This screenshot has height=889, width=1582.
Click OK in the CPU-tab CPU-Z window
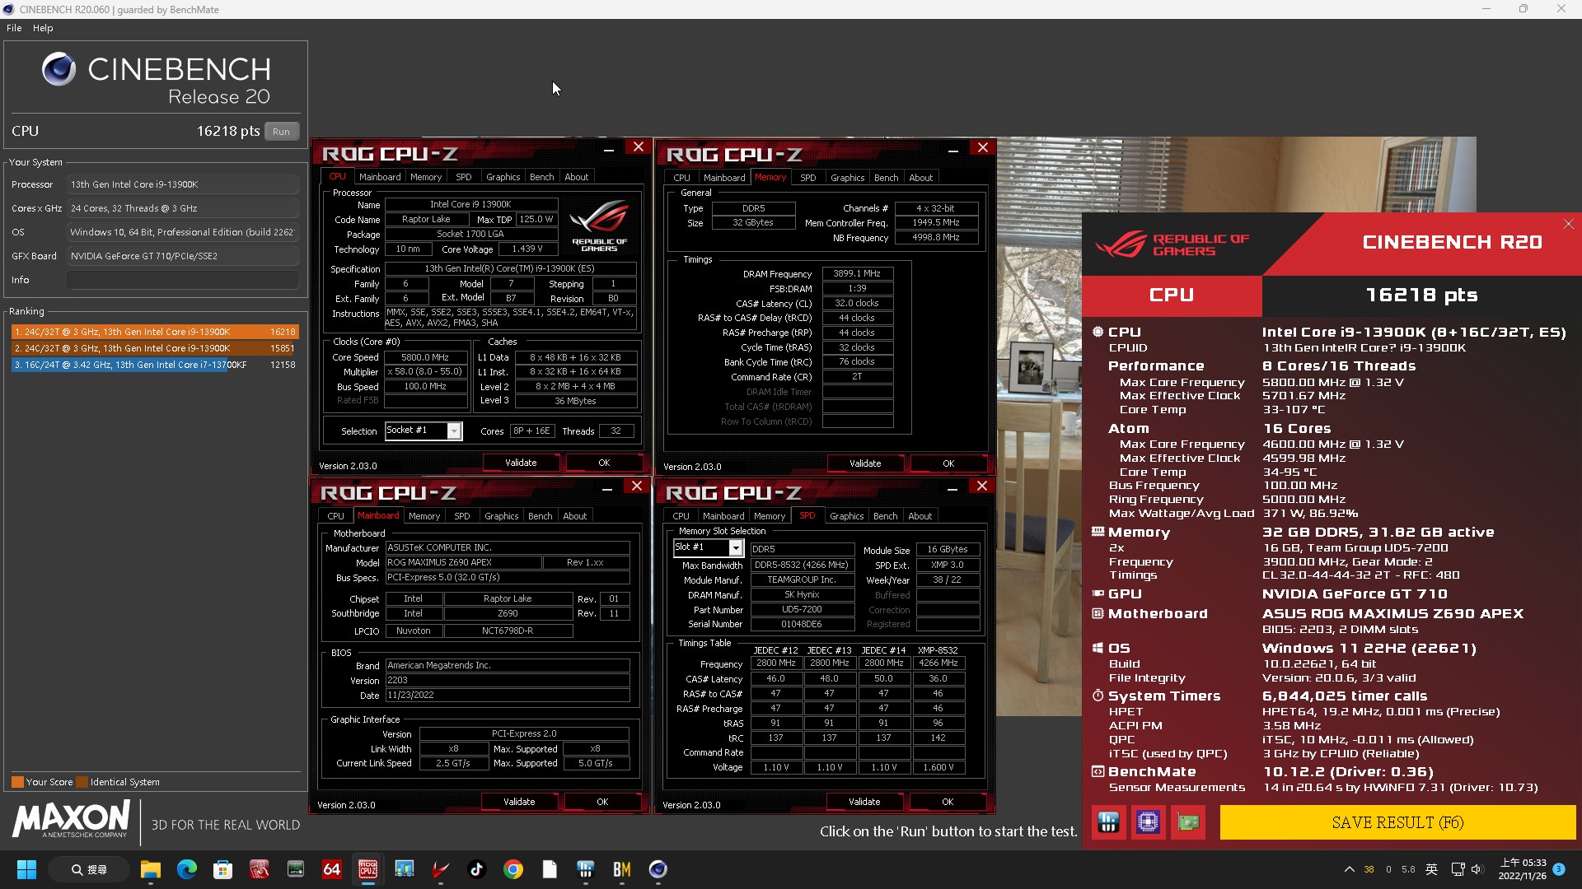click(x=604, y=463)
